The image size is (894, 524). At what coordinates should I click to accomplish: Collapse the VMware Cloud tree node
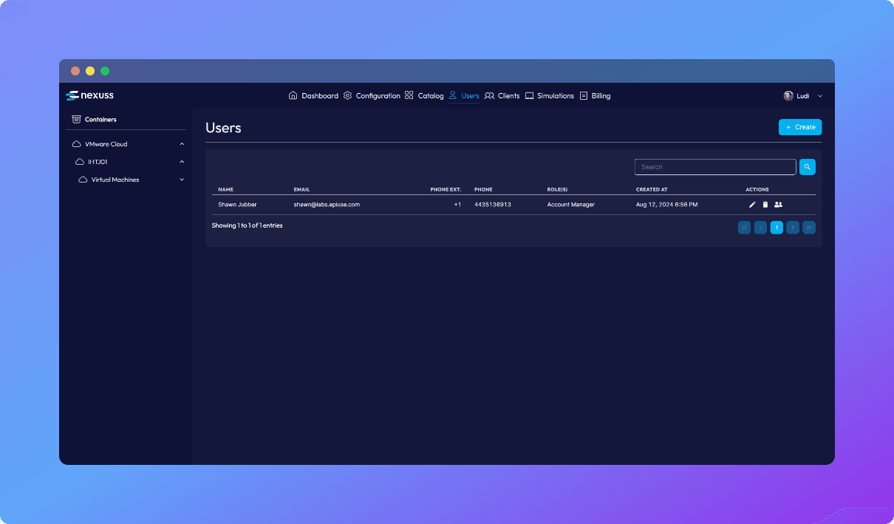182,144
